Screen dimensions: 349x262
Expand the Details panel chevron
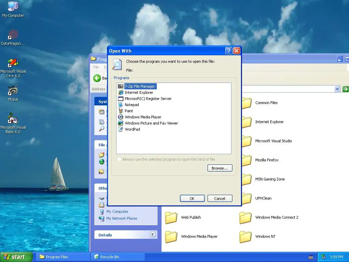point(152,234)
